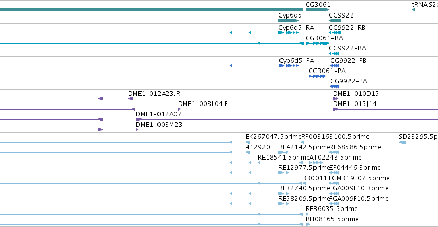Select the CG3061-PA exon glyphs
Screen dimensions: 438x227
pos(318,76)
